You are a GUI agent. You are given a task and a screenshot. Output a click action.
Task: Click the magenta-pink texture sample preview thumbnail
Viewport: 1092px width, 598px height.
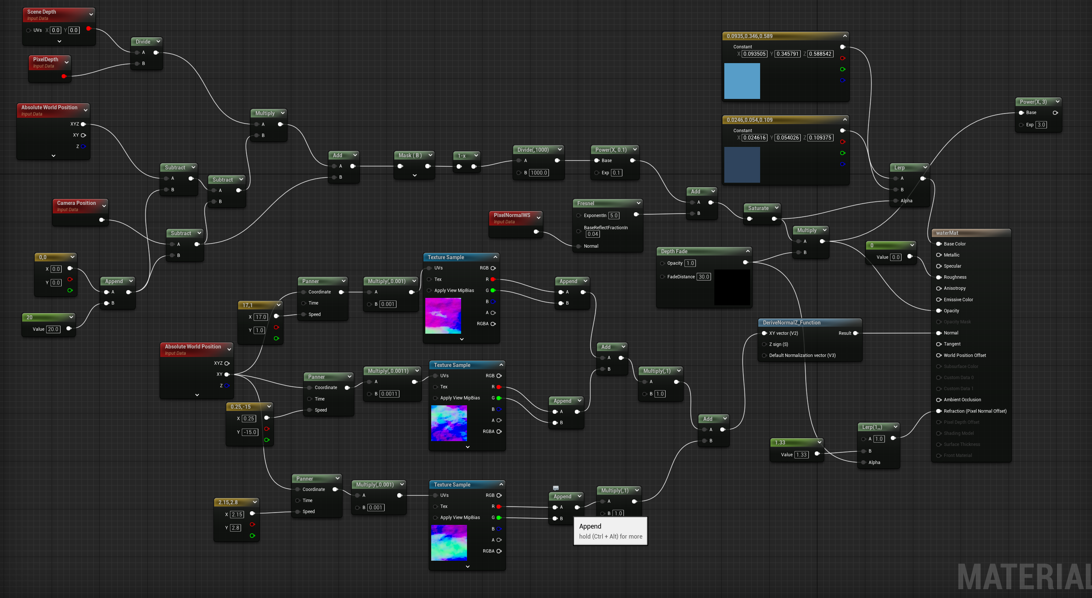click(x=443, y=315)
